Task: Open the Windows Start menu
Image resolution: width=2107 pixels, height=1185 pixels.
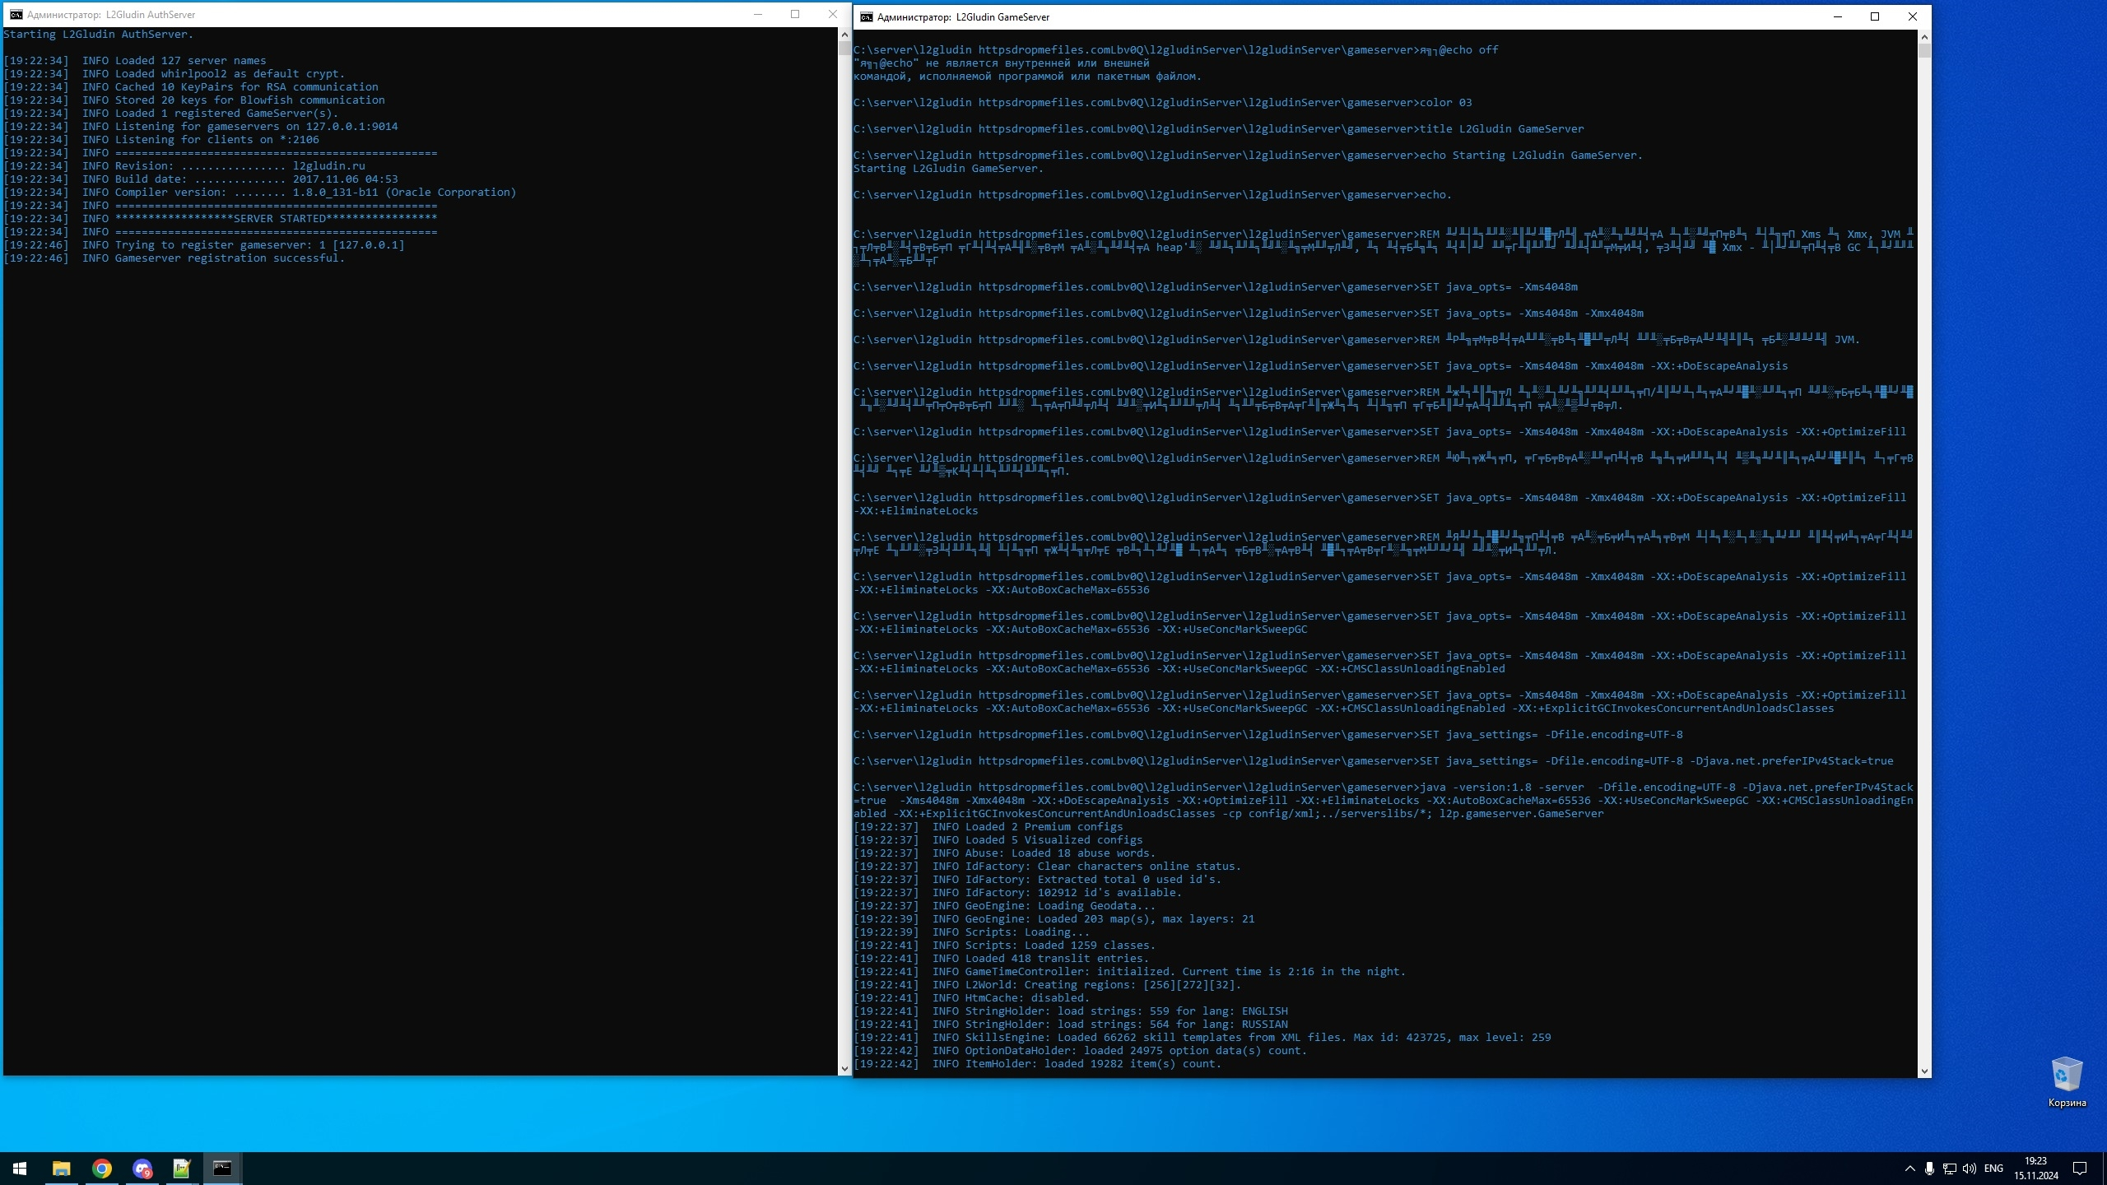Action: pyautogui.click(x=20, y=1168)
